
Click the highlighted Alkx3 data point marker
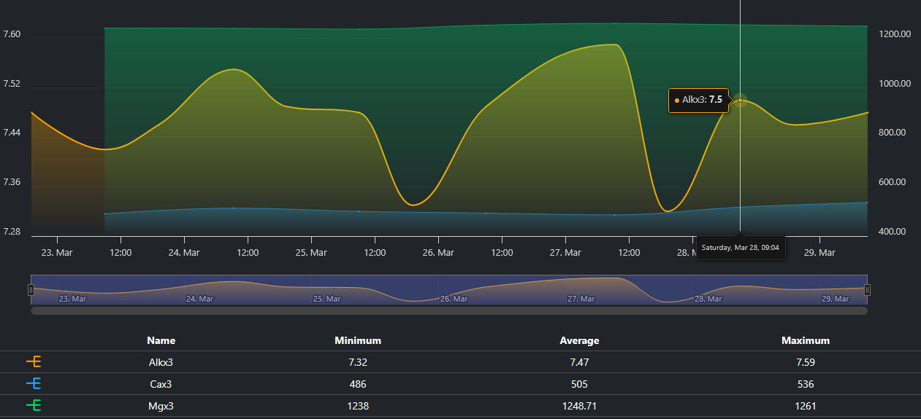click(x=741, y=100)
